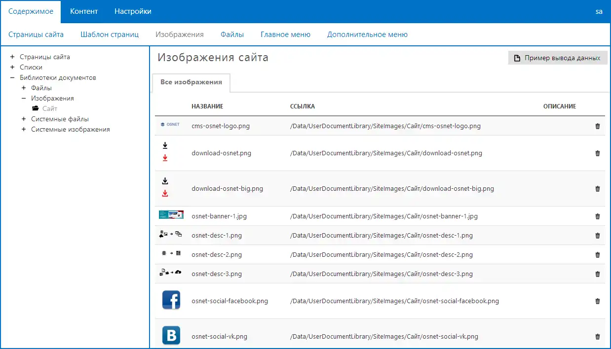Collapse the Библиотеки документов tree node
Screen dimensions: 611x349
(x=12, y=77)
